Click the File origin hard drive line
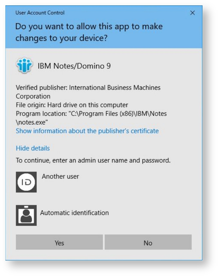The width and height of the screenshot is (218, 276). pos(72,105)
